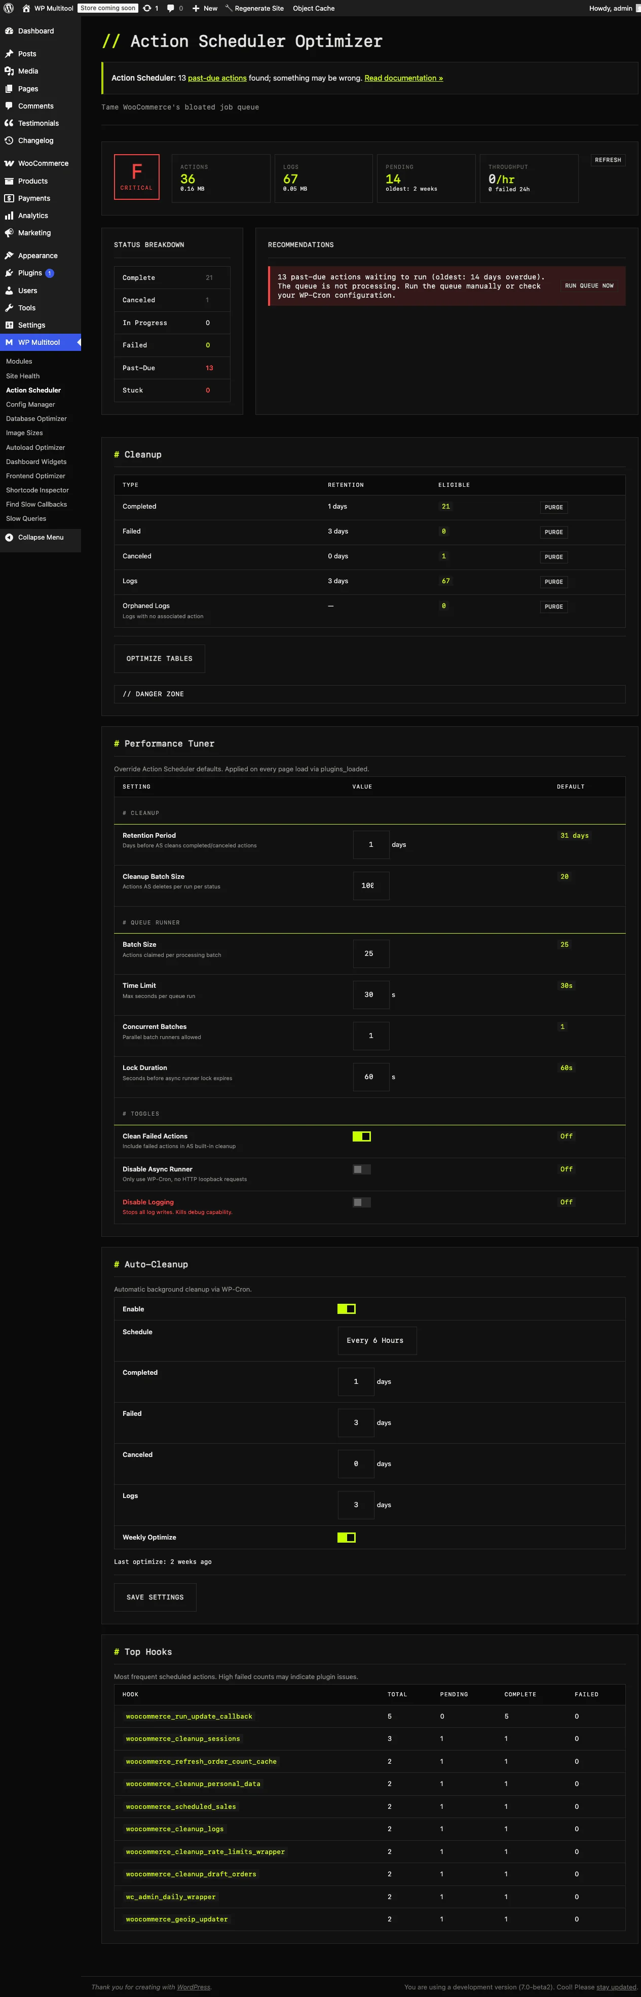Click the plus icon for New content

click(x=196, y=8)
